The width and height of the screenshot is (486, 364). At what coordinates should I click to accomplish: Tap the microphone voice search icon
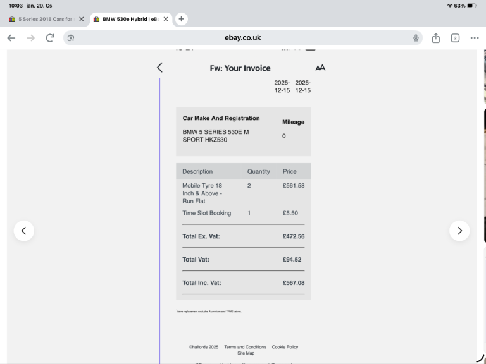point(416,38)
